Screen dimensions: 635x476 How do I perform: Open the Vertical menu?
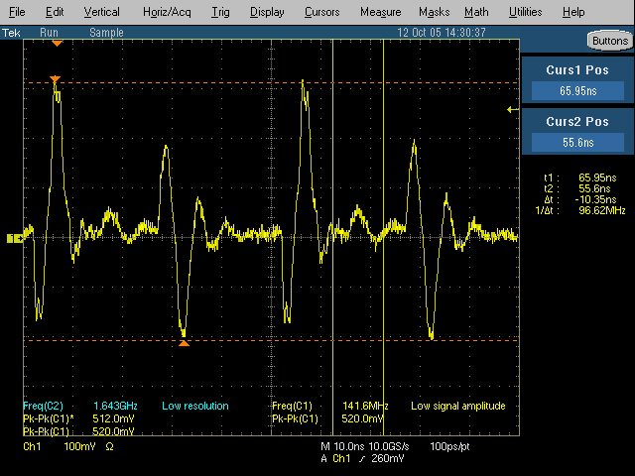tap(101, 12)
